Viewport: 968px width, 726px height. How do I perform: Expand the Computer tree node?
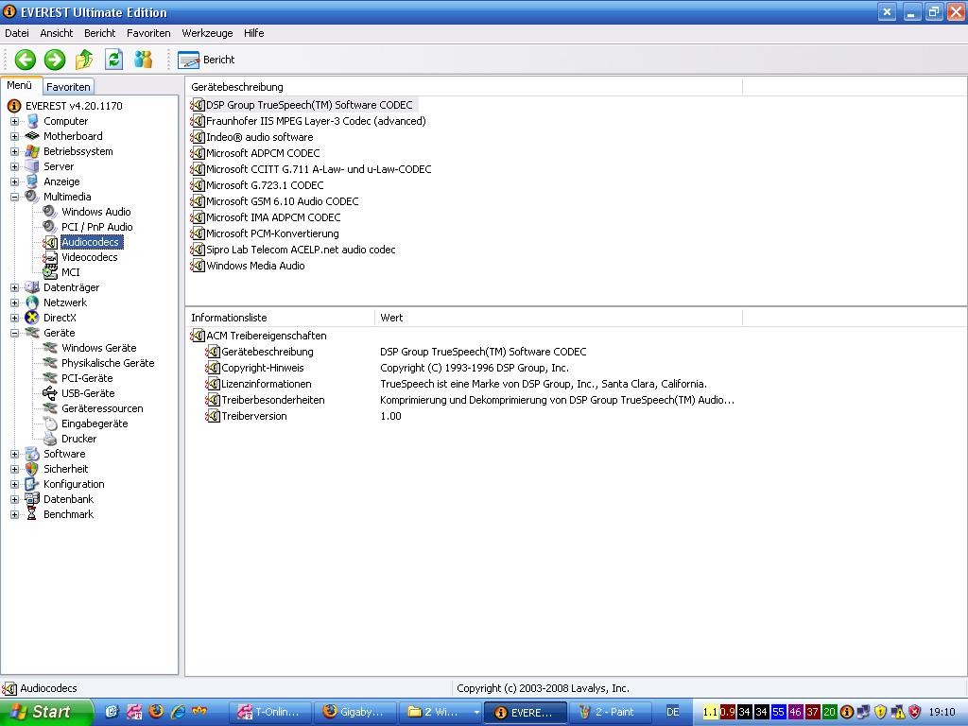point(14,121)
